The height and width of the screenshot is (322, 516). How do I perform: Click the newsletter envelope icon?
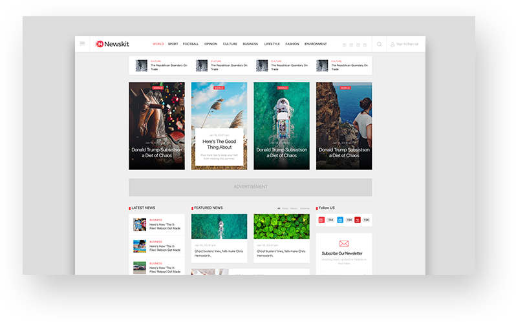344,244
